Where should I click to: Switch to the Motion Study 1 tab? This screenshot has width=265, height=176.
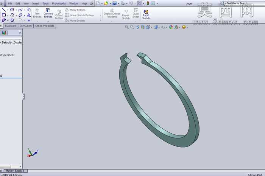(15, 171)
